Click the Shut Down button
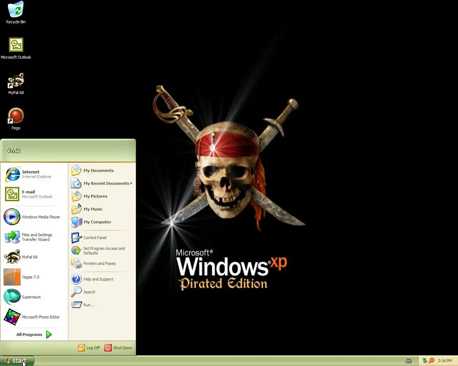Screen dimensions: 458x366 (118, 348)
